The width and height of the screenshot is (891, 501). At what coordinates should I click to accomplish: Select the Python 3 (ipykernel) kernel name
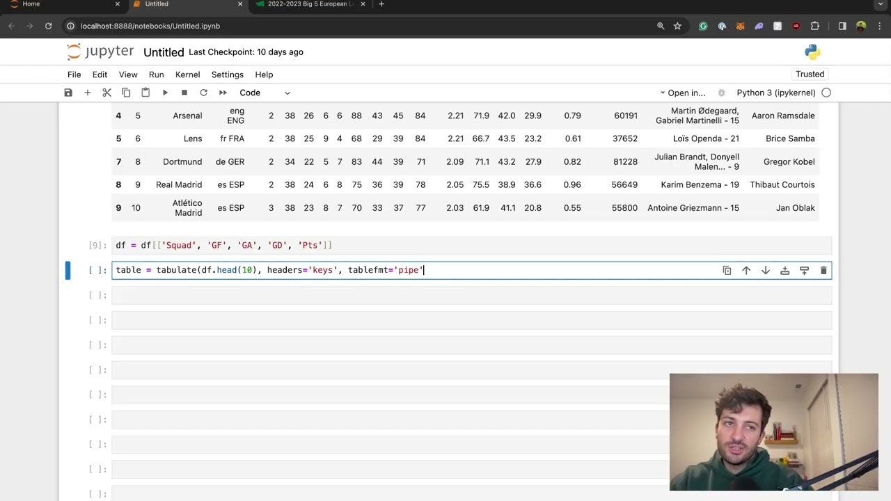coord(775,93)
